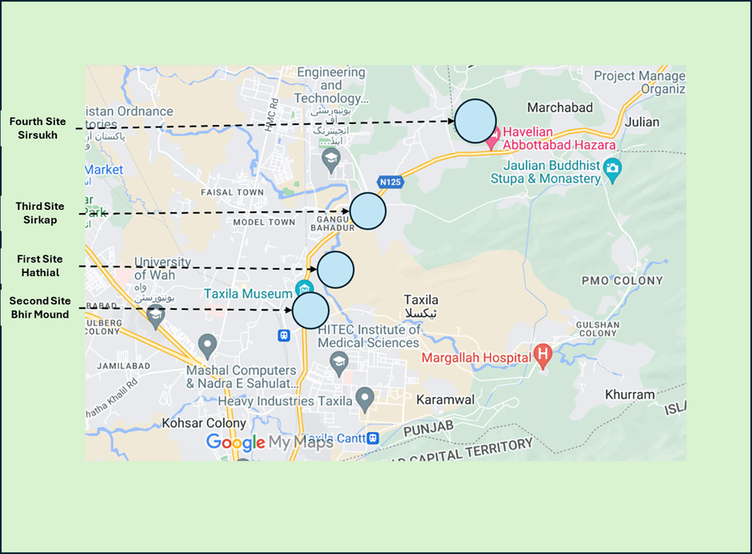Click the Taxila Cantt train station icon
The height and width of the screenshot is (554, 752).
coord(373,438)
